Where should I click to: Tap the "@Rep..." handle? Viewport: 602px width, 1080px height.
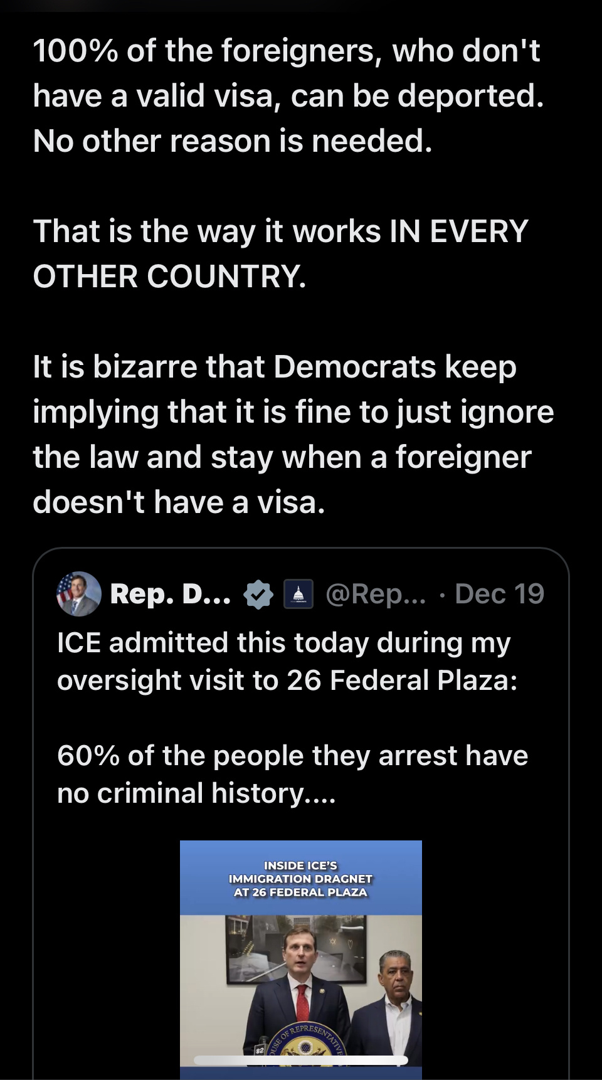[x=376, y=594]
